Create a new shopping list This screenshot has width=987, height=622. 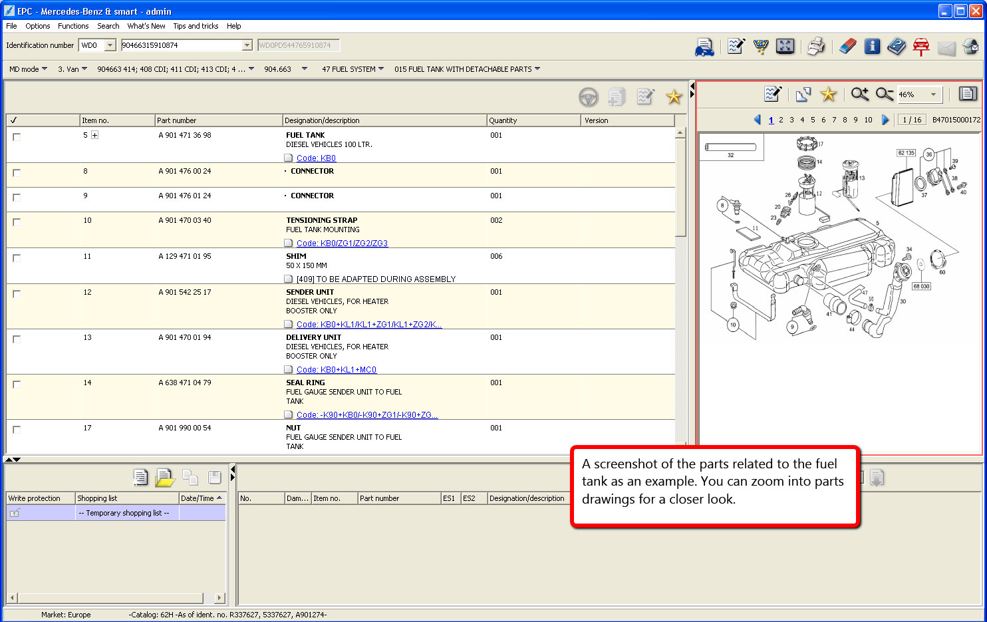140,477
